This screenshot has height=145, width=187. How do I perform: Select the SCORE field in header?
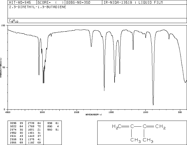coord(51,2)
